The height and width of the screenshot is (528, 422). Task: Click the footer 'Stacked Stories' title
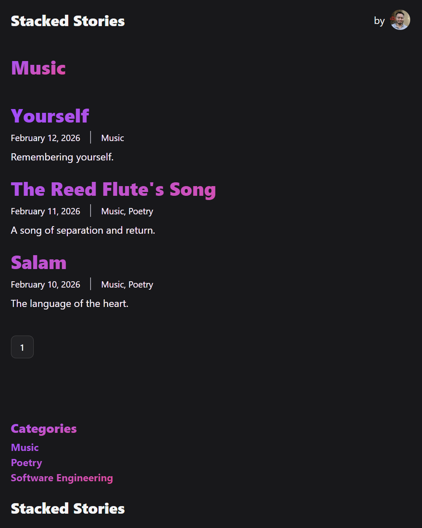[67, 508]
